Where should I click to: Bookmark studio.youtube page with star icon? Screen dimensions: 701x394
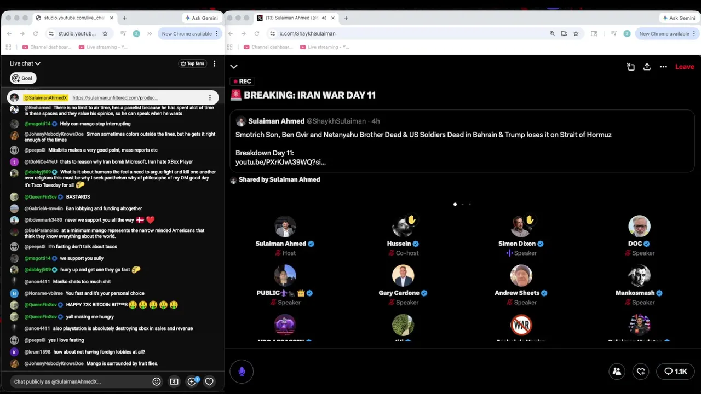point(105,33)
